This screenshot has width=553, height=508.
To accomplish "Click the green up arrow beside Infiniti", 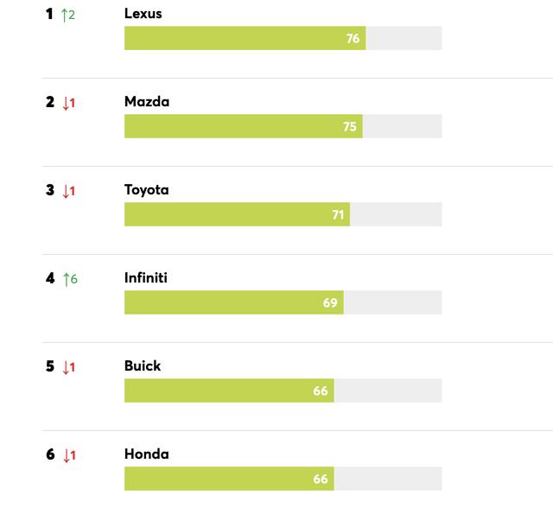I will pyautogui.click(x=65, y=279).
